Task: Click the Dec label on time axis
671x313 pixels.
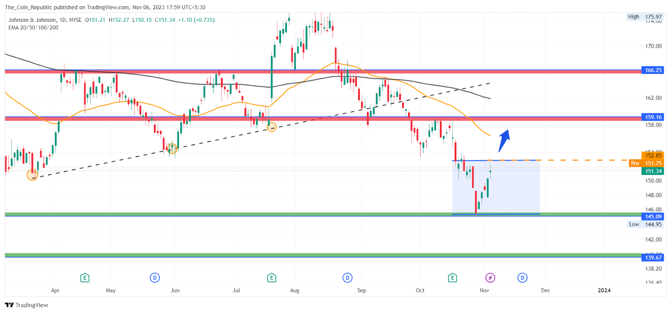Action: pos(546,290)
